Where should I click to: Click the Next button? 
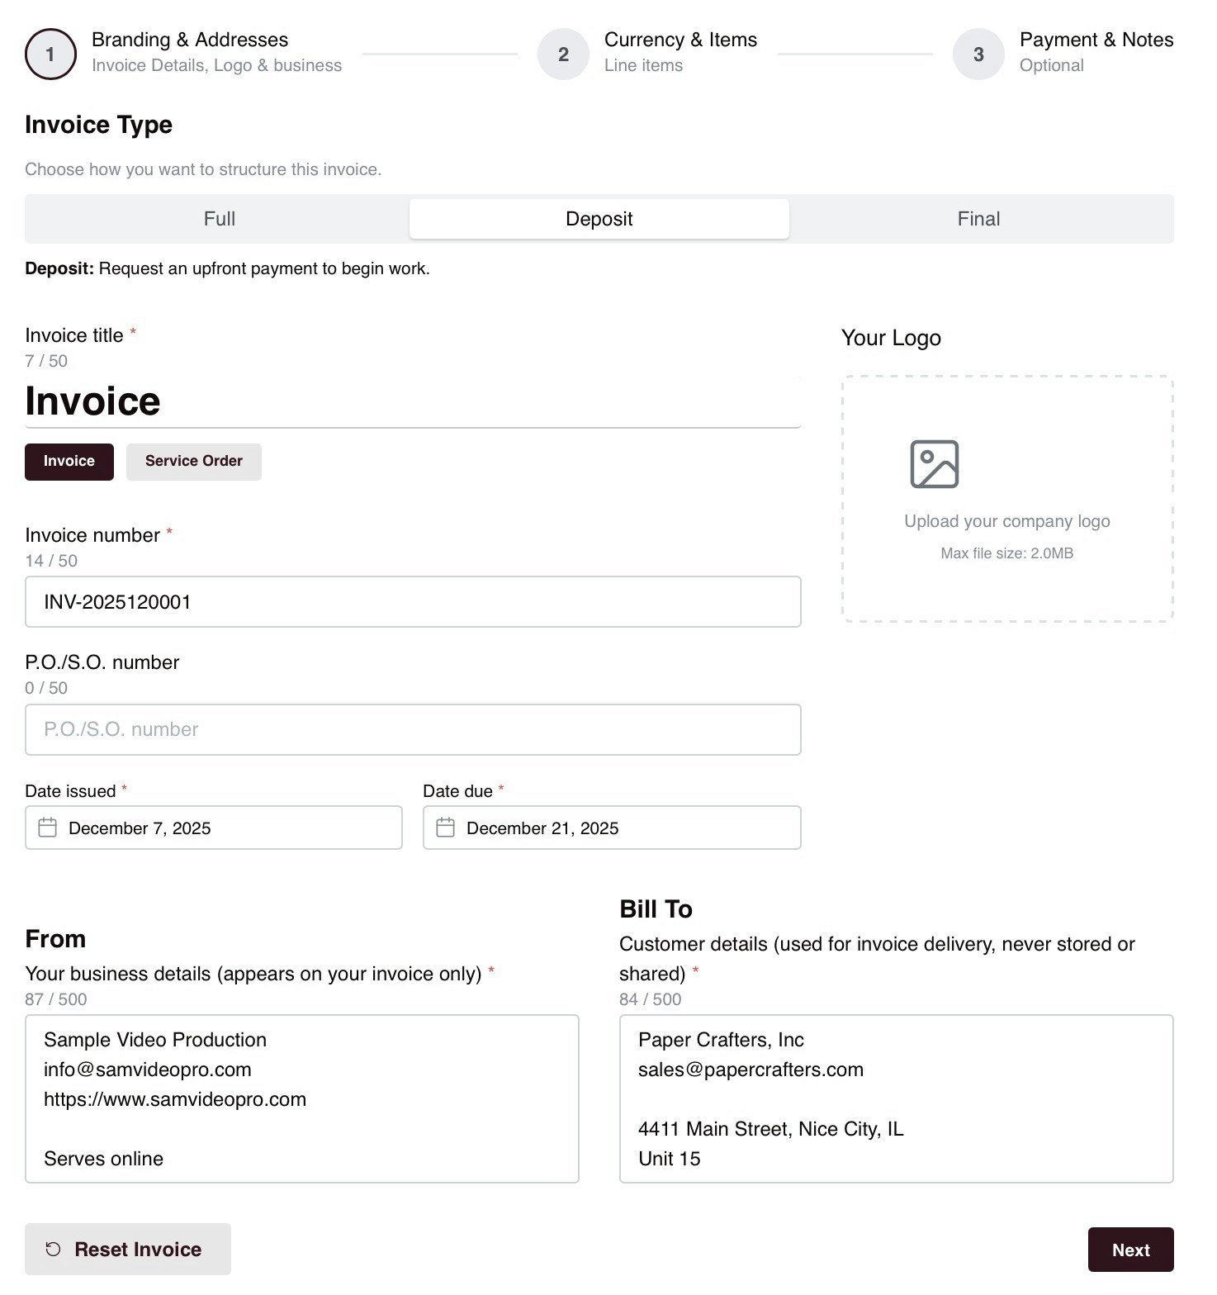point(1130,1249)
